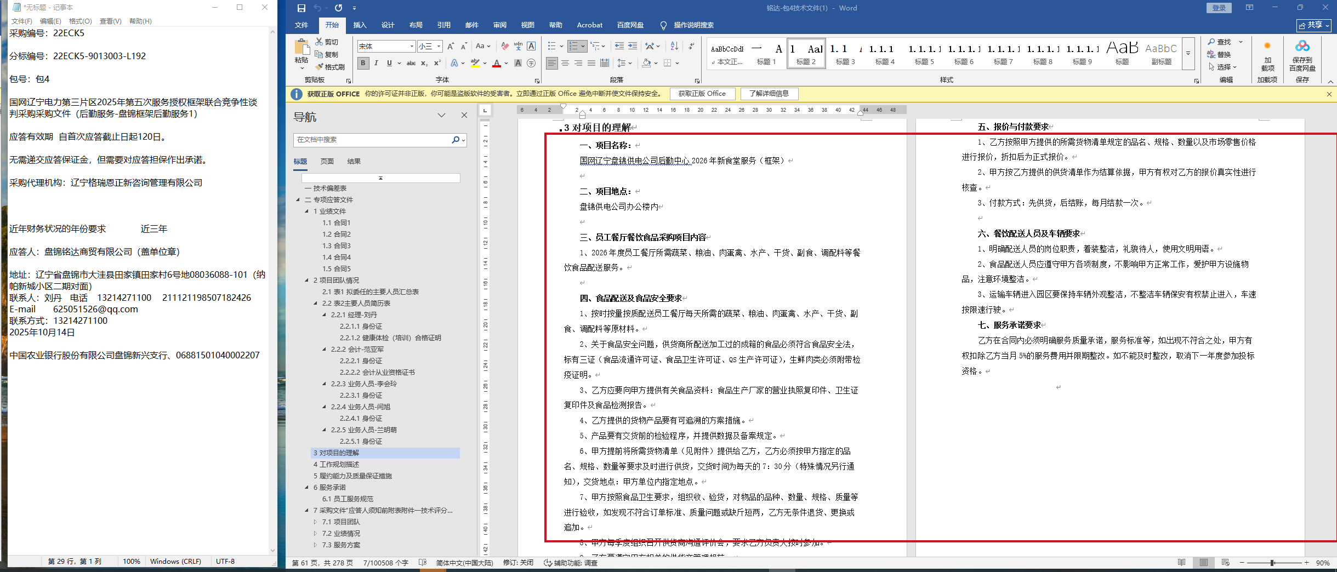
Task: Click the Cut (剪切) scissors icon
Action: pos(319,42)
